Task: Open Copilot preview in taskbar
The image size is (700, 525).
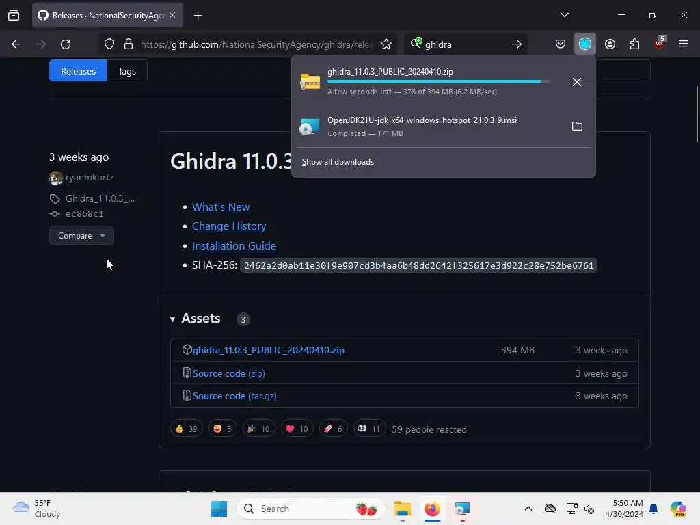Action: 677,509
